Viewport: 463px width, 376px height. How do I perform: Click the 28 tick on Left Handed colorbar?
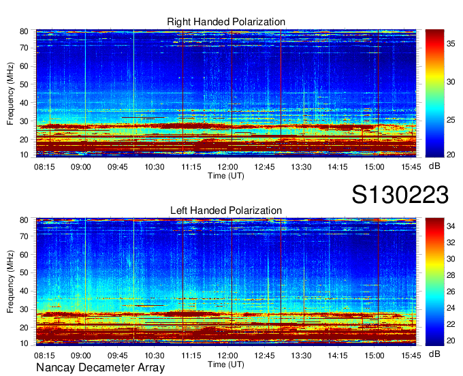(451, 275)
